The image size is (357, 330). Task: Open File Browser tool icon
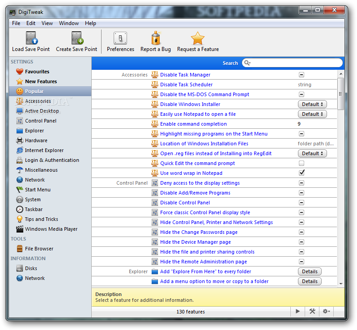pos(20,249)
